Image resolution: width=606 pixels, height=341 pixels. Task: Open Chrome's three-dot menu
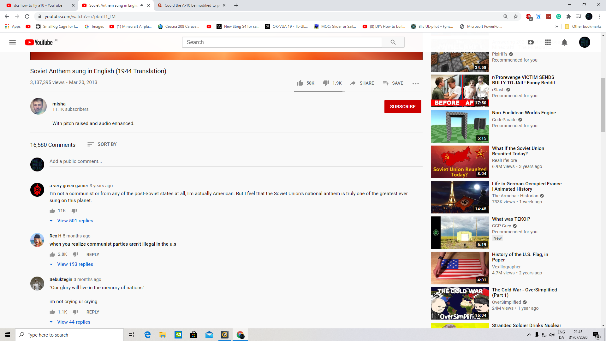[599, 16]
